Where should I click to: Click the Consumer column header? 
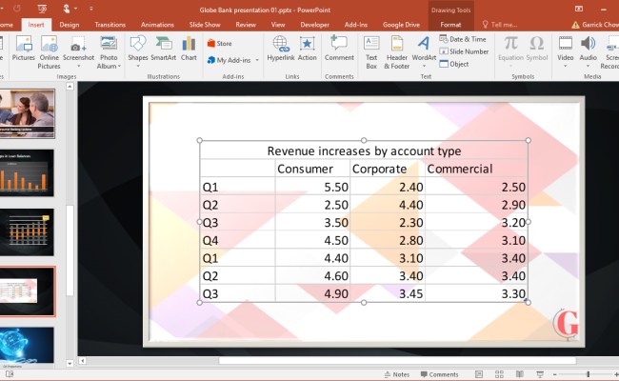(305, 169)
